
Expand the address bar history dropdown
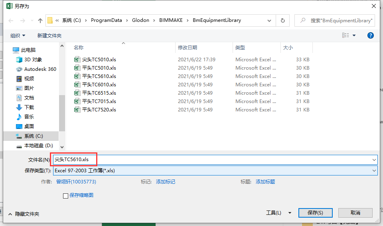pos(269,21)
